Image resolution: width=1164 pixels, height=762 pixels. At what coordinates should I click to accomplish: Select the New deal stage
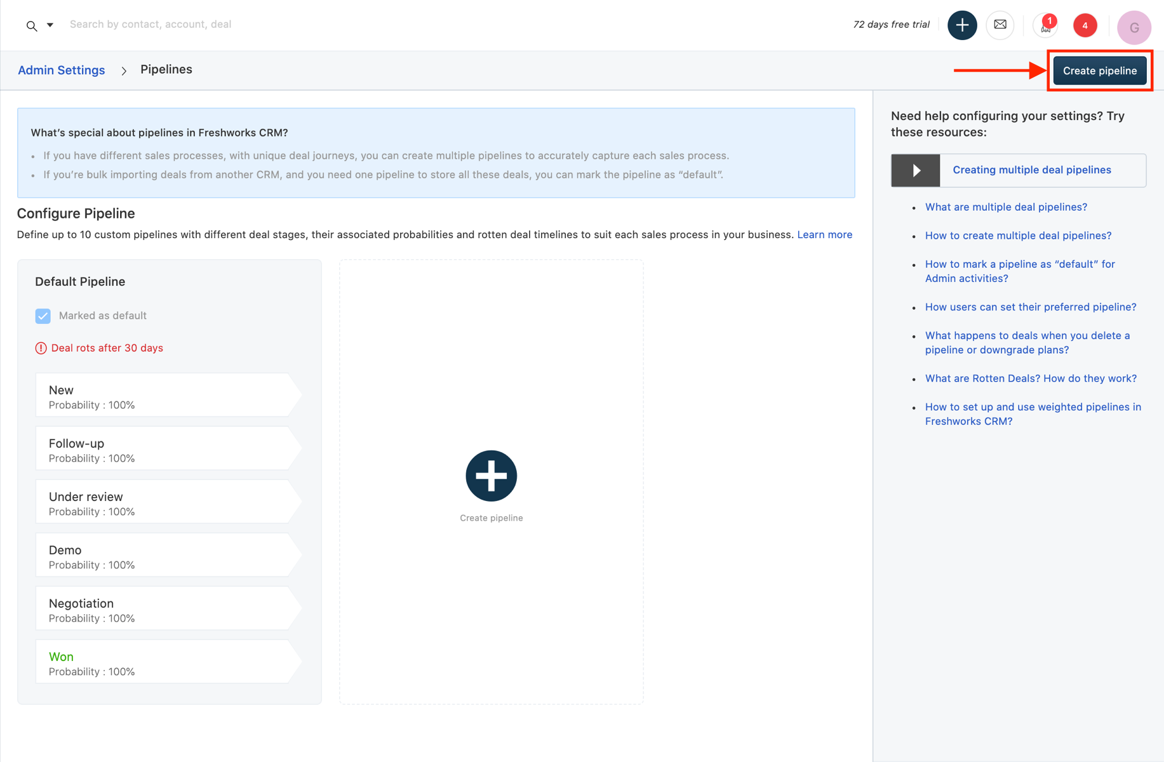tap(168, 395)
